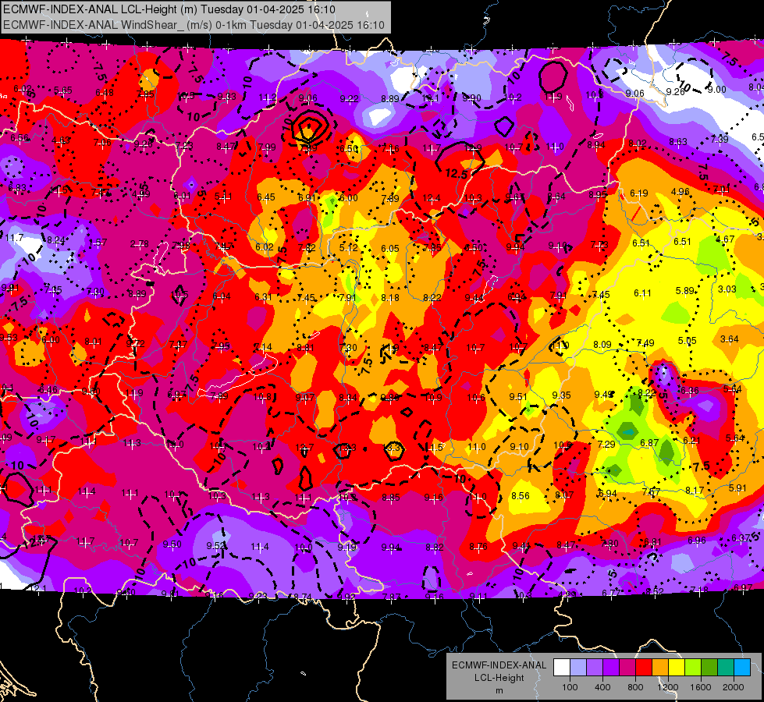Select the 4.96 grid point value
This screenshot has width=764, height=702.
(680, 191)
